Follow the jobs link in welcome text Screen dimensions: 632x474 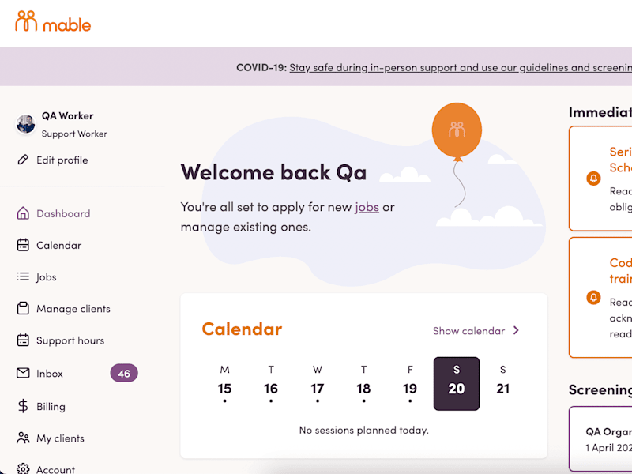(367, 207)
